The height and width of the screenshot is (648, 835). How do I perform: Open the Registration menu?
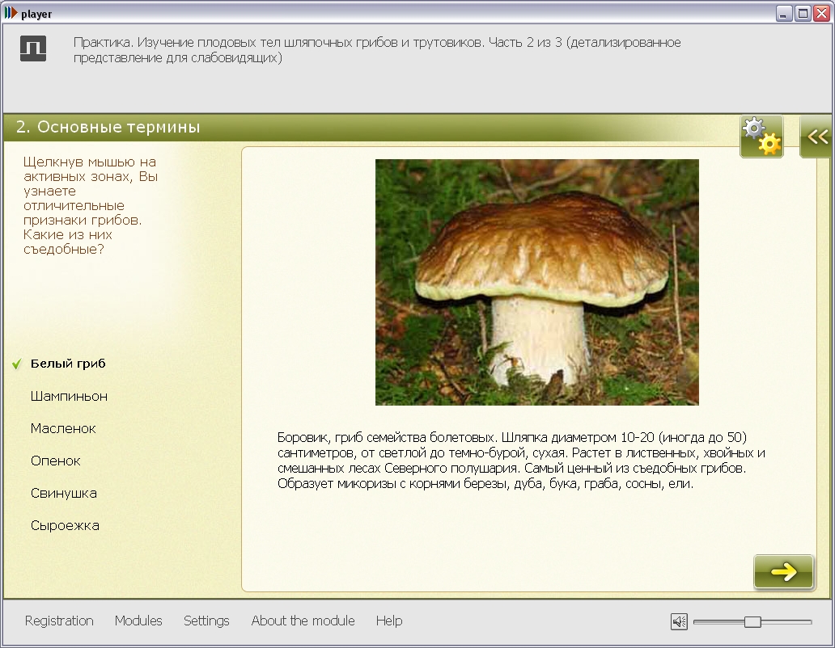(59, 621)
